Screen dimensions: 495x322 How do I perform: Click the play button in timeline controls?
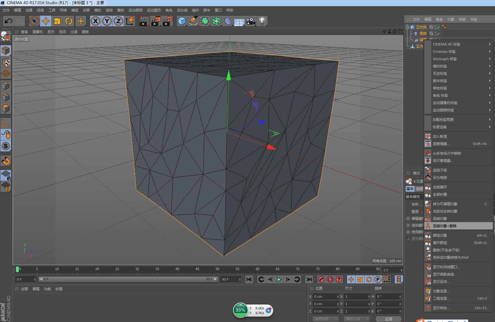coord(279,279)
